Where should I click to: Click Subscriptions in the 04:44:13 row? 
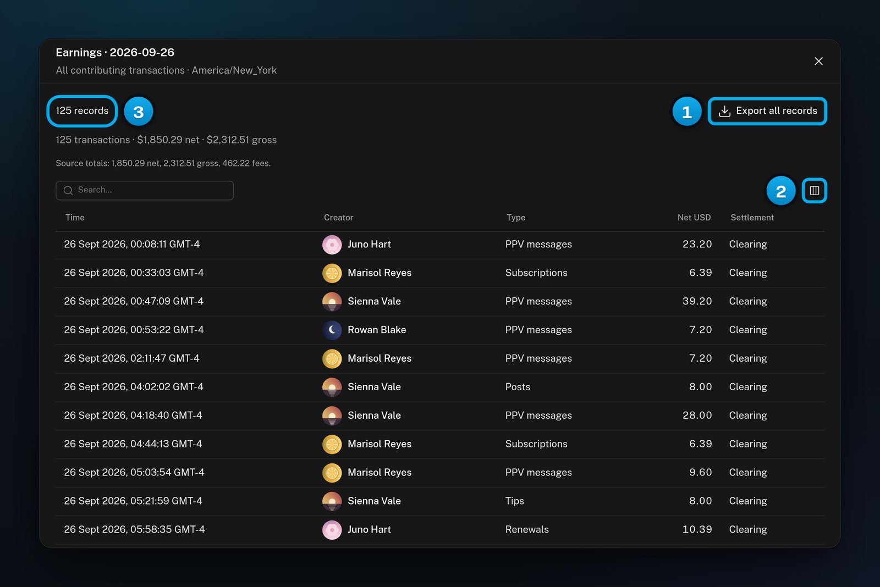pyautogui.click(x=536, y=444)
